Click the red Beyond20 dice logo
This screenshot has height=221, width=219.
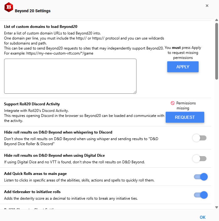point(9,7)
